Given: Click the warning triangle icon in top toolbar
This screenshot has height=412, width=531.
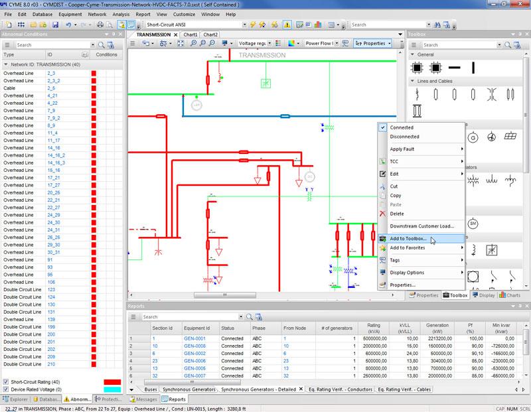Looking at the screenshot, I should (x=287, y=25).
